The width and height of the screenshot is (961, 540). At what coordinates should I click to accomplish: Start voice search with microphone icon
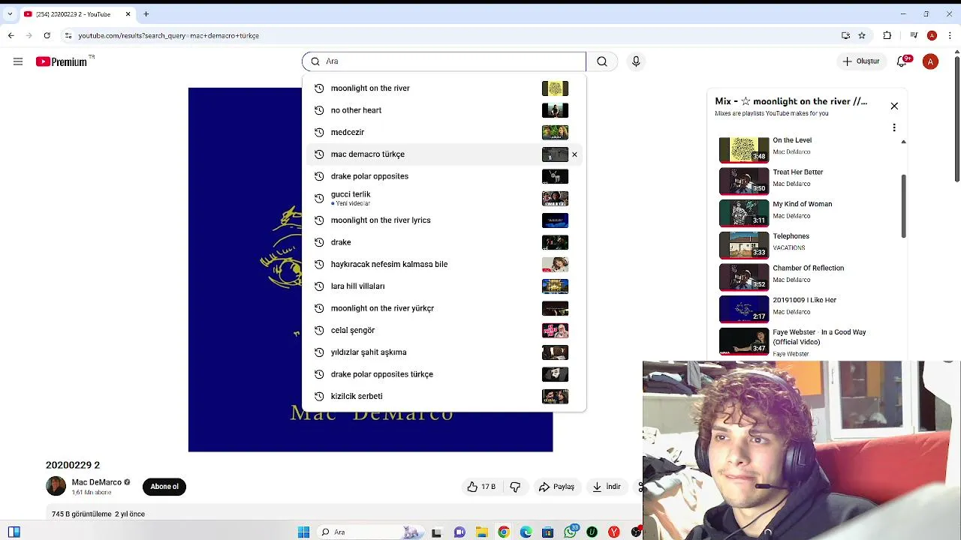pyautogui.click(x=636, y=61)
